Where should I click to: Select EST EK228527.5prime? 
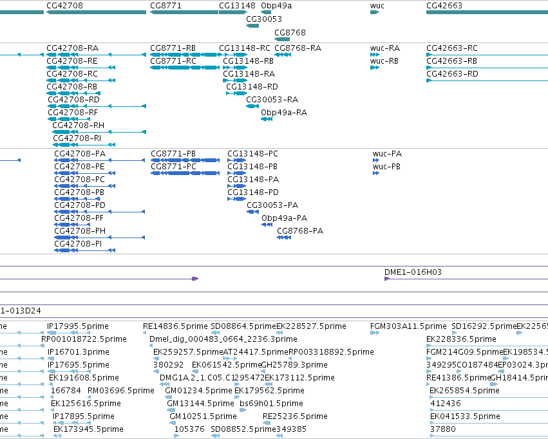tap(312, 326)
